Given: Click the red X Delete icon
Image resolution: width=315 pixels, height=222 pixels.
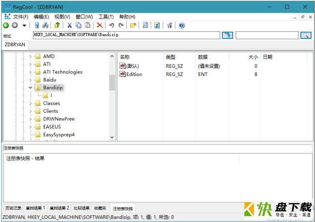Looking at the screenshot, I should (x=100, y=25).
